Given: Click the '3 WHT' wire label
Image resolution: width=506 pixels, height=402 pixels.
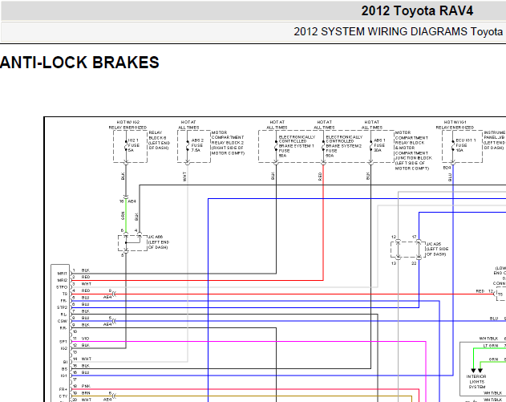Looking at the screenshot, I should tap(82, 284).
